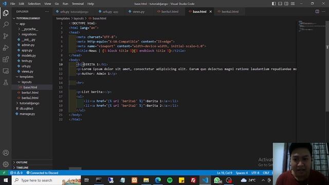Open the Terminal menu
The width and height of the screenshot is (329, 185).
pos(78,4)
